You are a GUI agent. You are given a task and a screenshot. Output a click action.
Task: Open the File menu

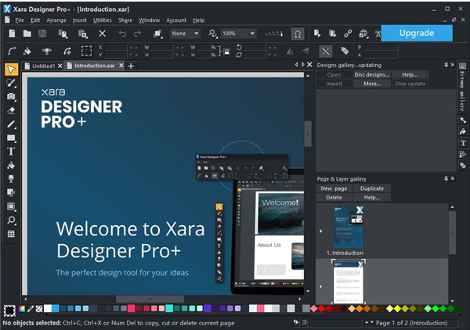tap(20, 20)
